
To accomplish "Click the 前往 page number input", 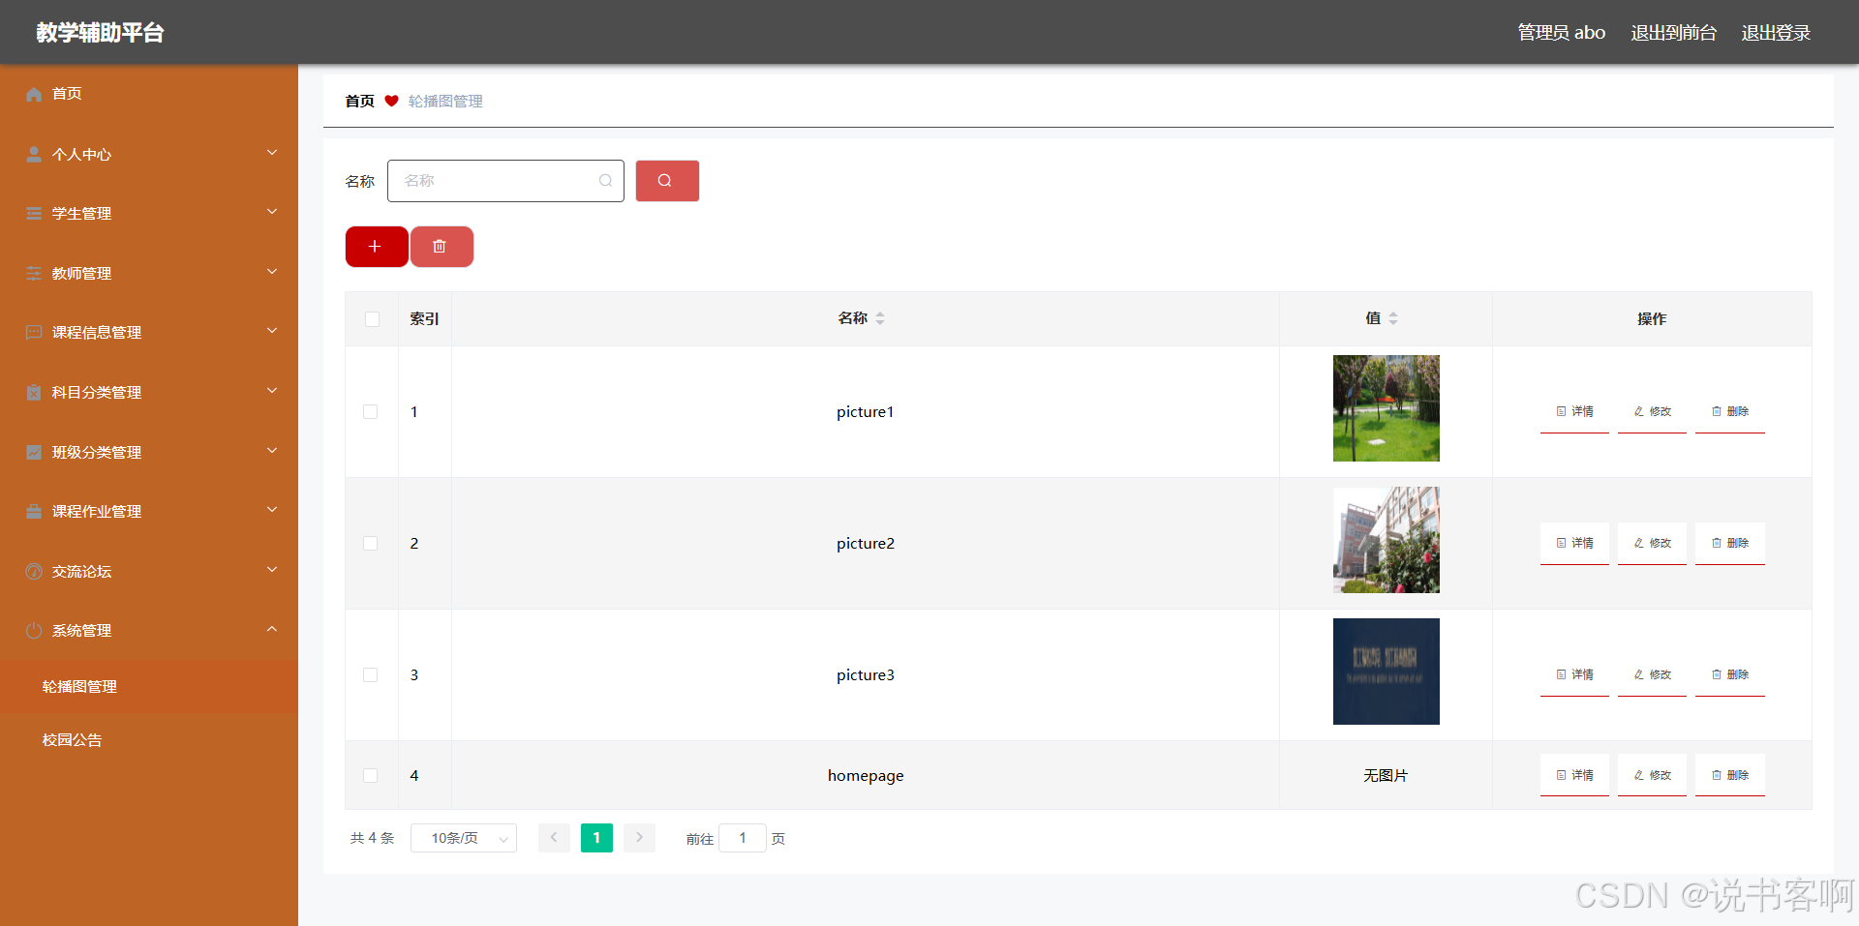I will (743, 838).
